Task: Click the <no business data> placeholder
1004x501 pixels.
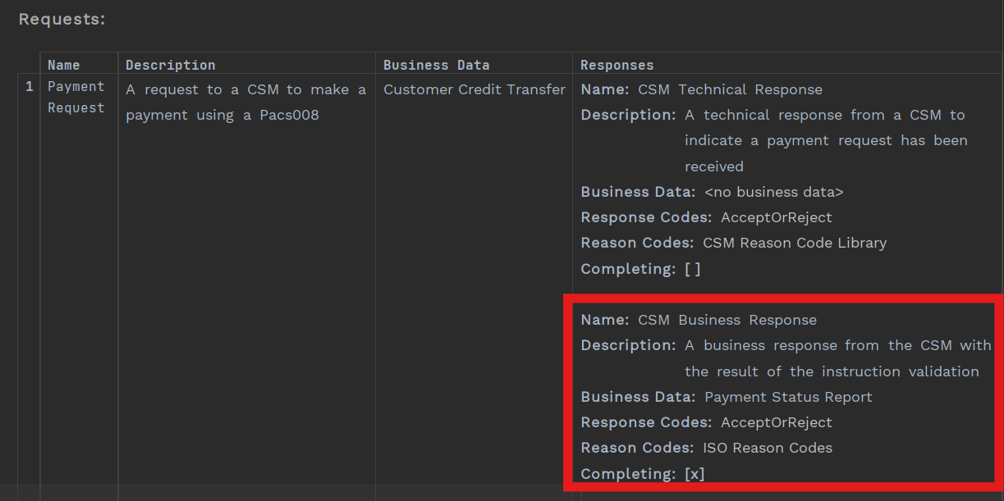Action: [773, 192]
